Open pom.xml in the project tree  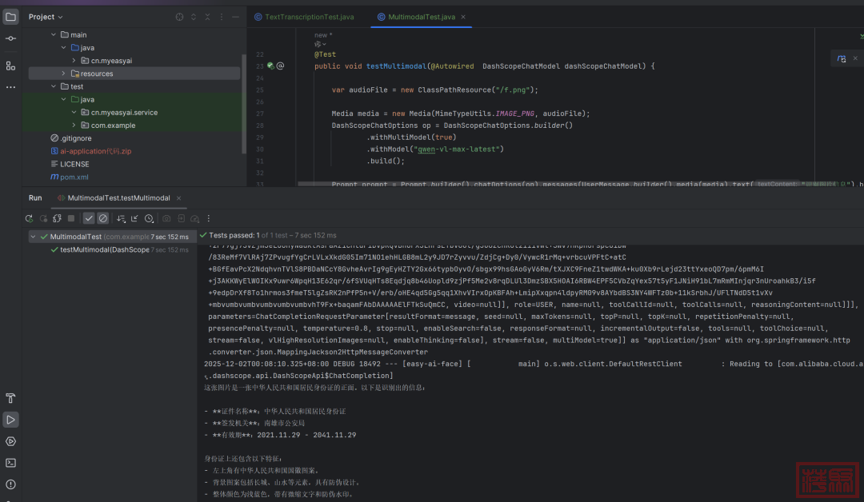tap(74, 177)
